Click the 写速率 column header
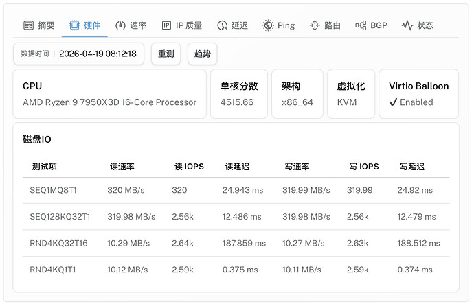474x304 pixels. (297, 167)
